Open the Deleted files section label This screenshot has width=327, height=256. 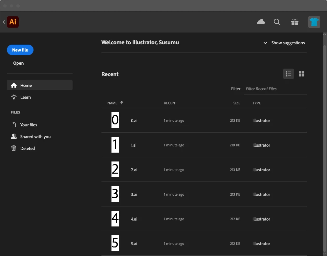(x=28, y=148)
